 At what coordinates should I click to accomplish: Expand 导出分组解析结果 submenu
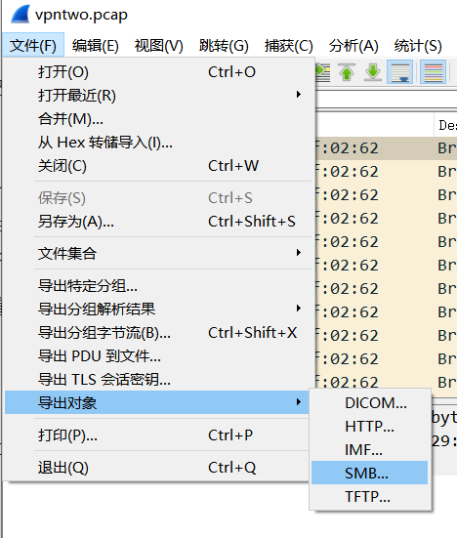[x=159, y=309]
